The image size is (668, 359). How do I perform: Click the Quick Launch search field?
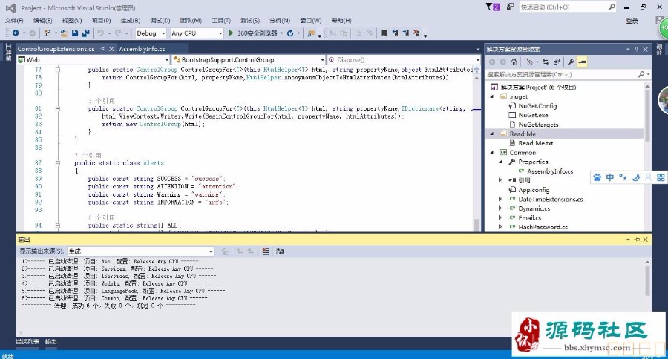point(567,7)
